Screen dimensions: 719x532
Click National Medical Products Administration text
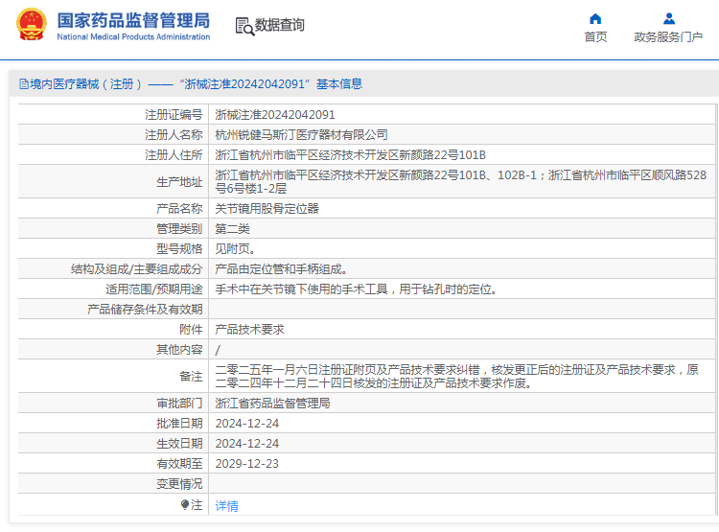click(133, 36)
